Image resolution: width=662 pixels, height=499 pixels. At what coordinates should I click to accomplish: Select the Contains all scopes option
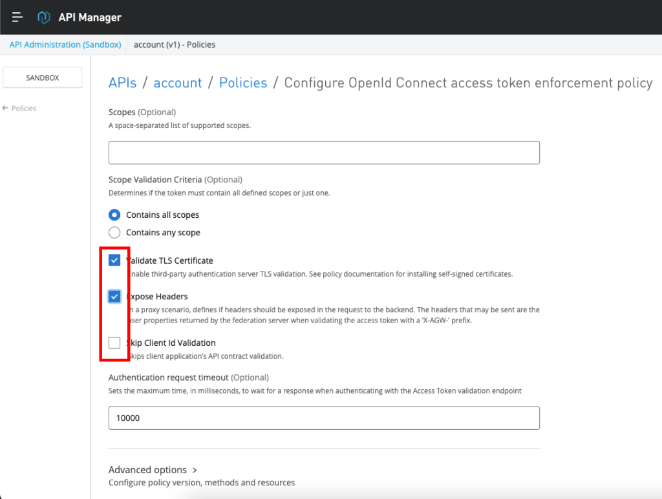[x=114, y=215]
